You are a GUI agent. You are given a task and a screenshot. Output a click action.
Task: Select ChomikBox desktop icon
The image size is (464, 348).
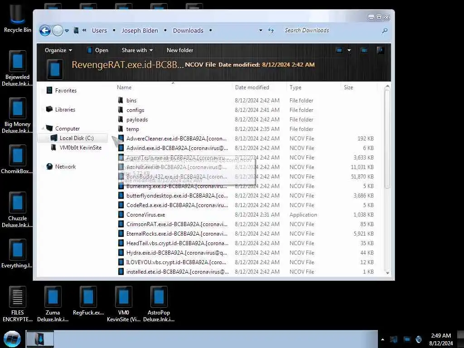click(17, 159)
